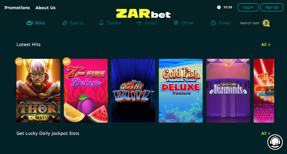287x154 pixels.
Task: Show next games with carousel right arrow
Action: click(269, 91)
